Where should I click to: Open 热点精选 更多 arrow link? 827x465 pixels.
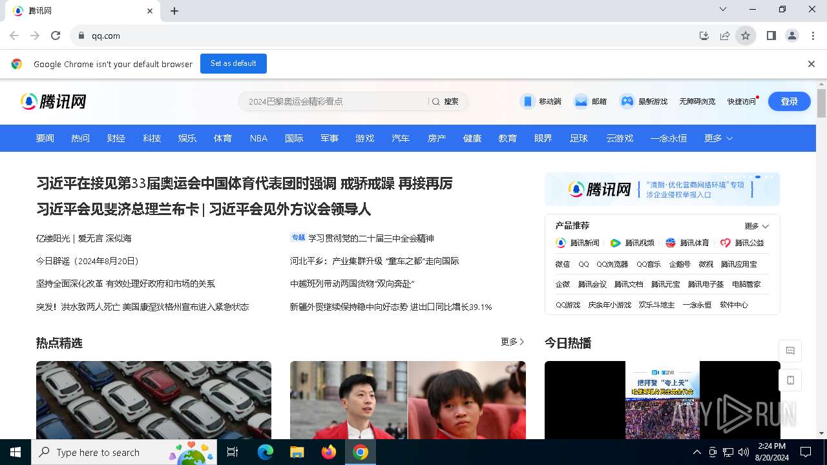(x=512, y=342)
